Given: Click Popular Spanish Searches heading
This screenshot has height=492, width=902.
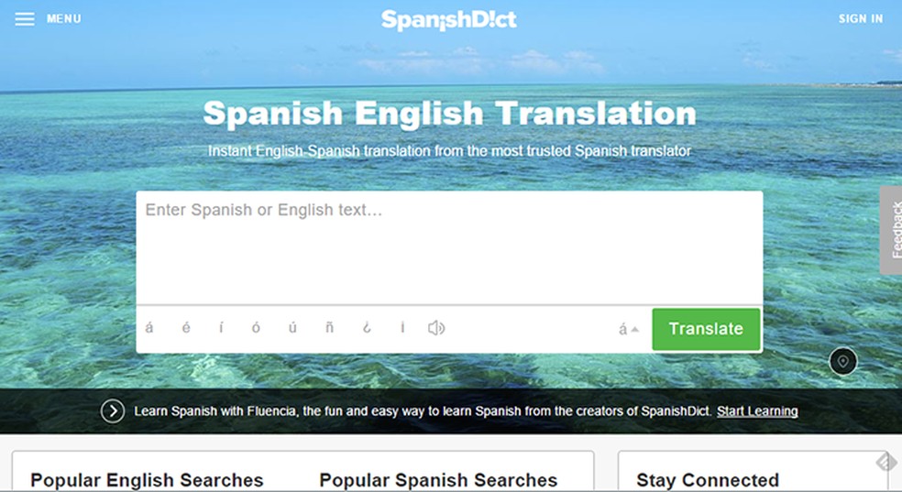Looking at the screenshot, I should point(438,480).
